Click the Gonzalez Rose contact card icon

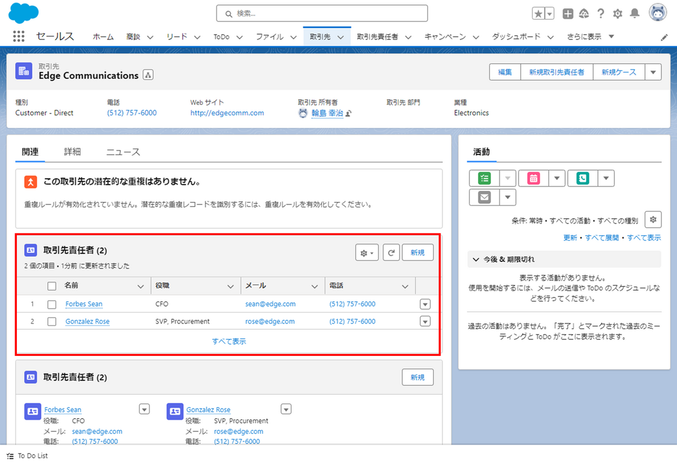(175, 412)
